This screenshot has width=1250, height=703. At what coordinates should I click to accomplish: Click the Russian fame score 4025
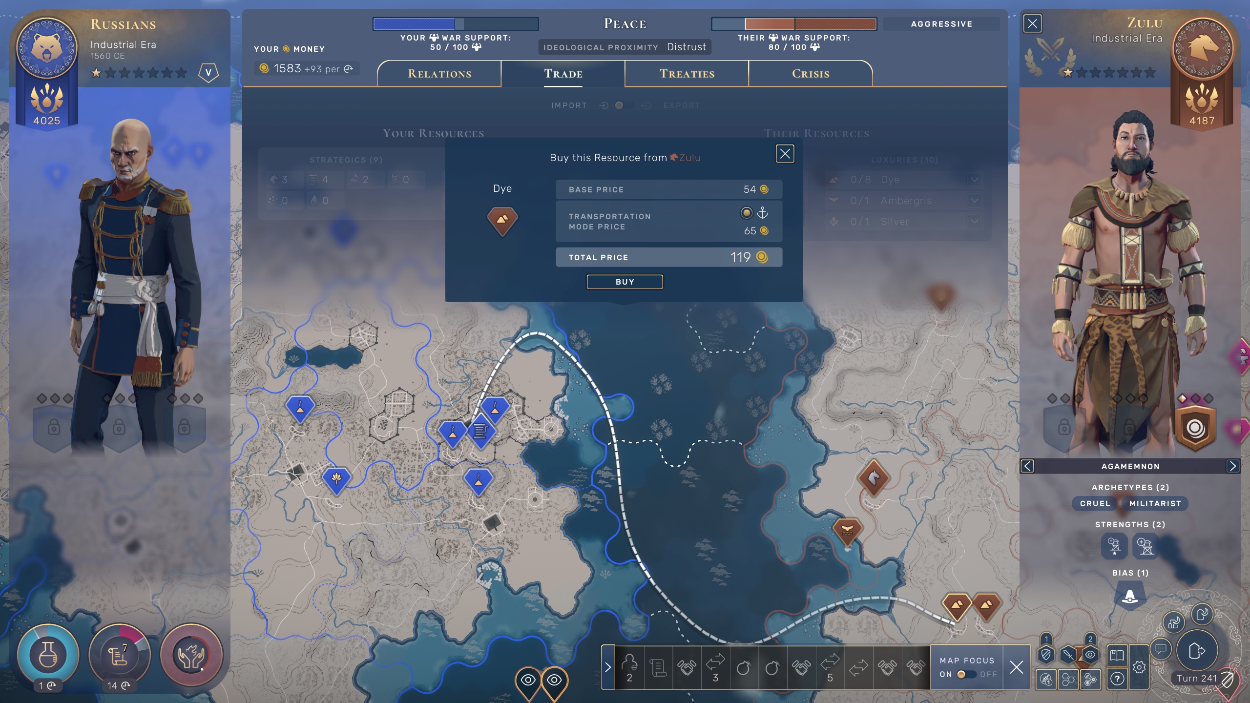click(x=47, y=121)
